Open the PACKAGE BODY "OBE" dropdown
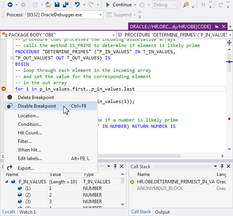 tap(113, 35)
